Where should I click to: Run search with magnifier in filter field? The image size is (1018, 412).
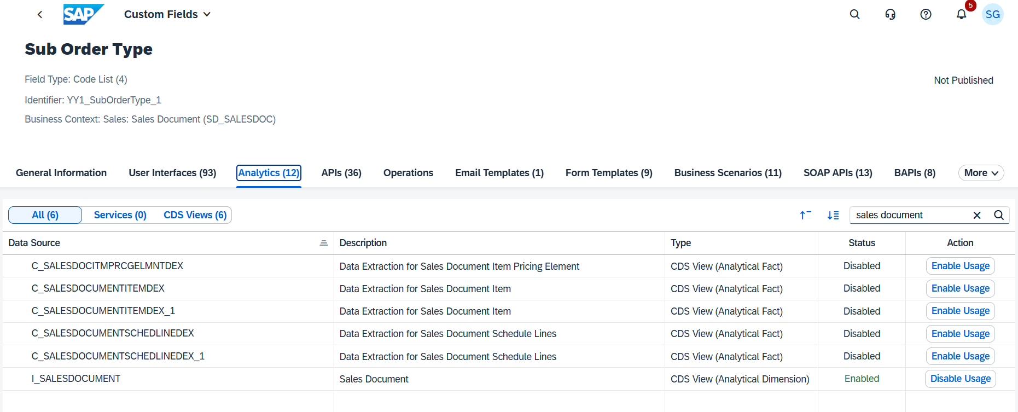(998, 215)
